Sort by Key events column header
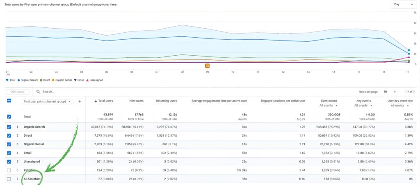 [364, 101]
